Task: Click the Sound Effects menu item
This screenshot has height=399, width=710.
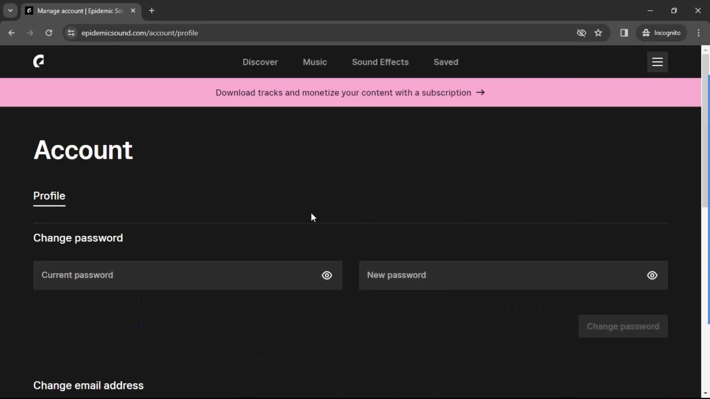Action: [x=381, y=62]
